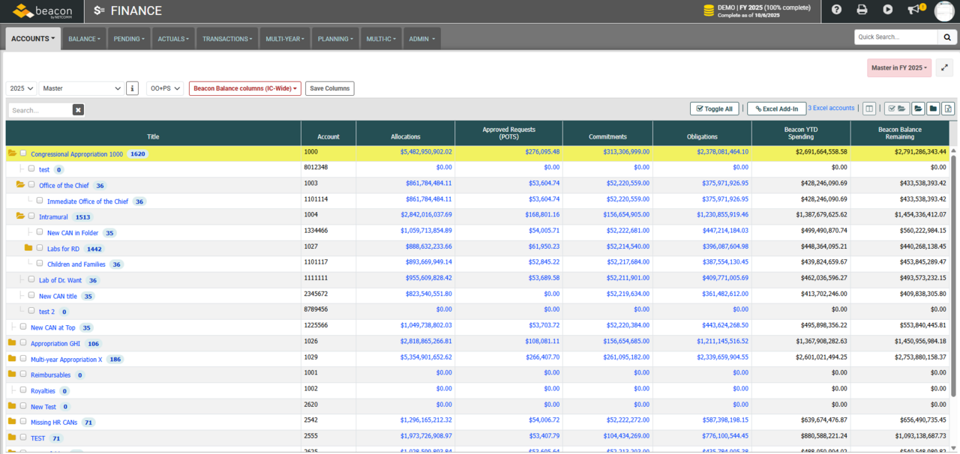The width and height of the screenshot is (960, 454).
Task: Click the Toggle All button
Action: tap(714, 108)
